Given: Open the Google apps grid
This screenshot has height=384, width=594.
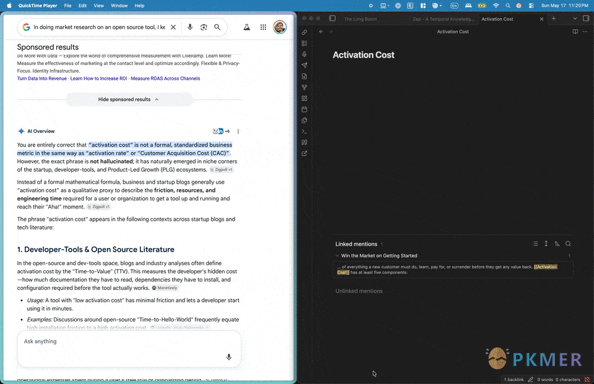Looking at the screenshot, I should click(x=264, y=27).
